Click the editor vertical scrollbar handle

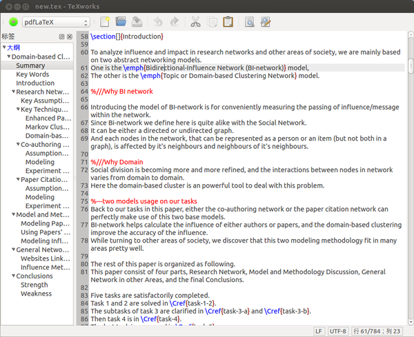click(x=411, y=66)
